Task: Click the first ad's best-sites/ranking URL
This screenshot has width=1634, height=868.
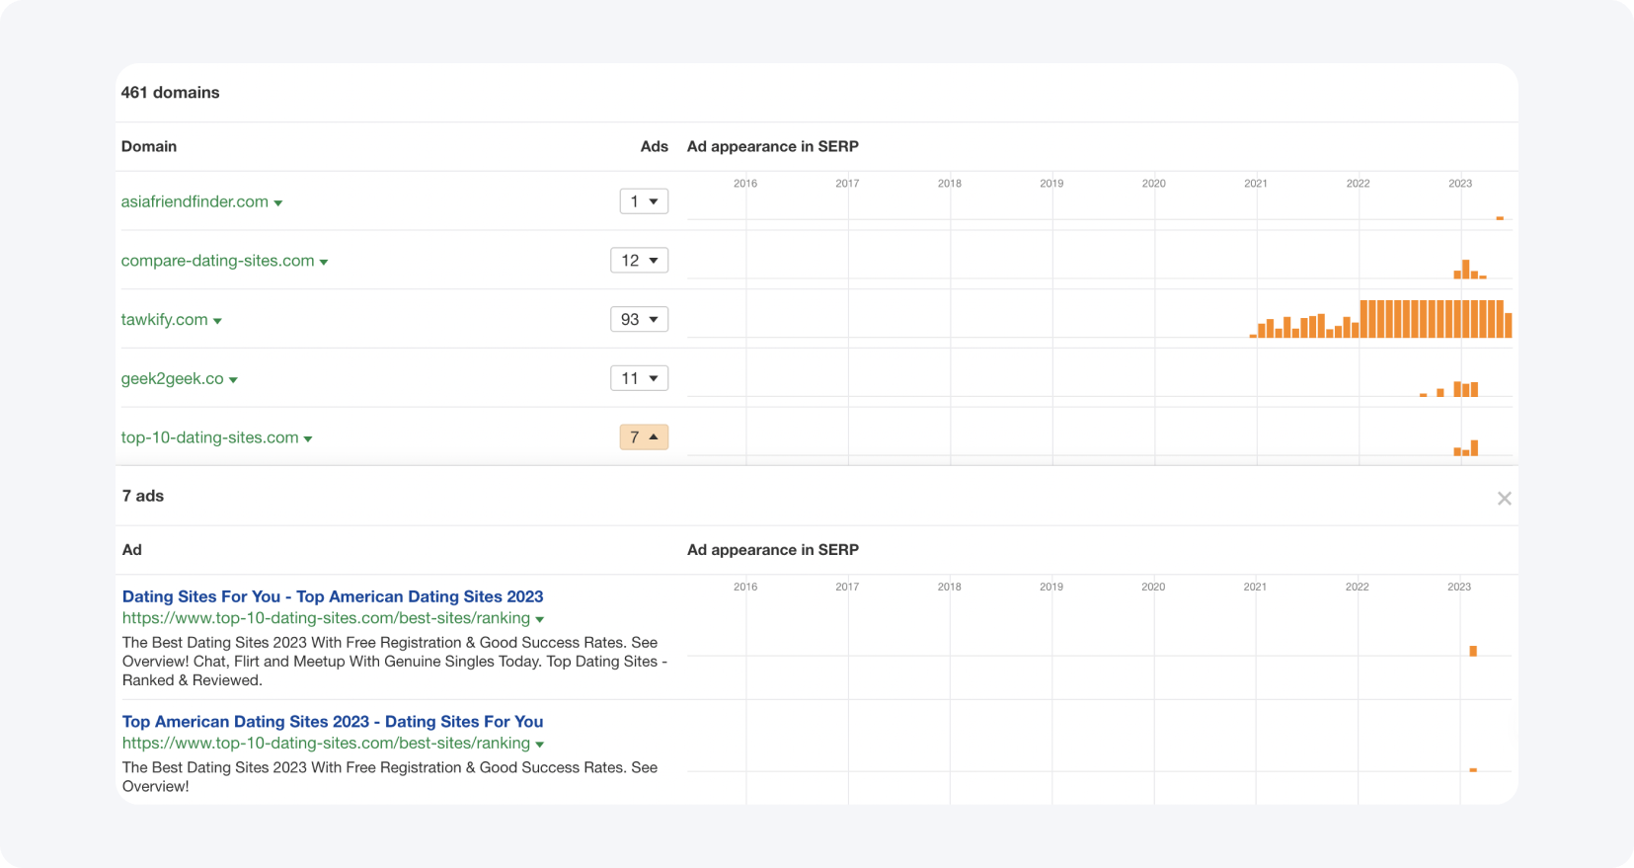Action: (x=326, y=618)
